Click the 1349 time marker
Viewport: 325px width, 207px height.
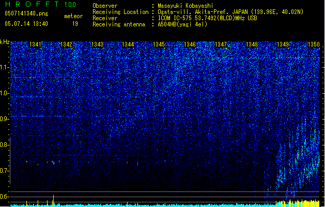pyautogui.click(x=283, y=45)
